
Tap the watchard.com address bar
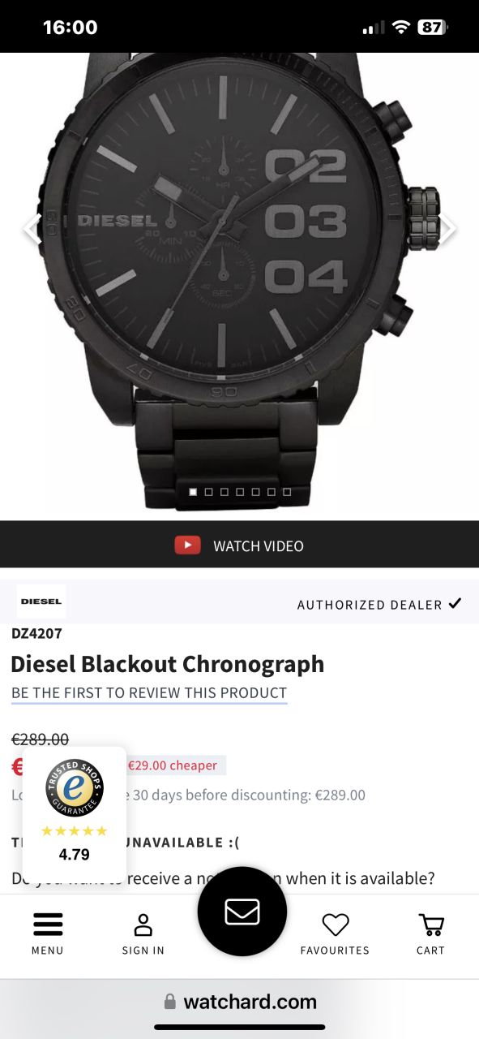pyautogui.click(x=240, y=1002)
